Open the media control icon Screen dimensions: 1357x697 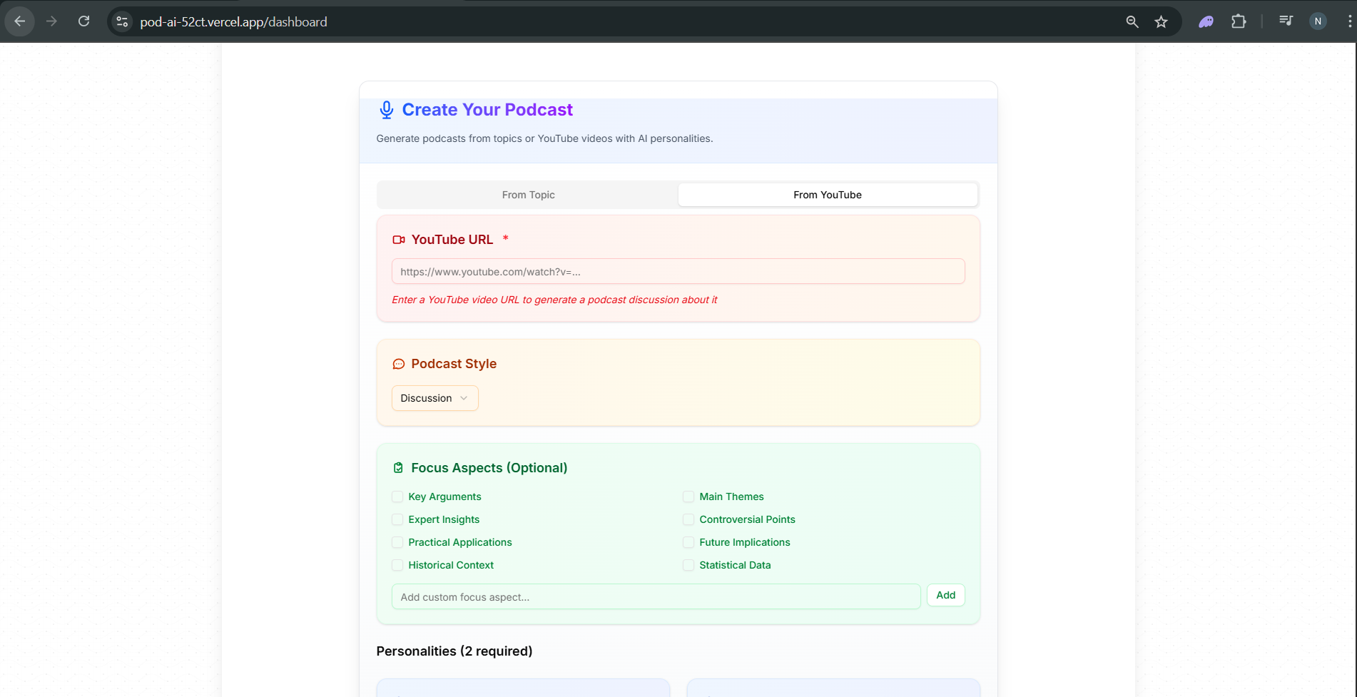pos(1286,21)
